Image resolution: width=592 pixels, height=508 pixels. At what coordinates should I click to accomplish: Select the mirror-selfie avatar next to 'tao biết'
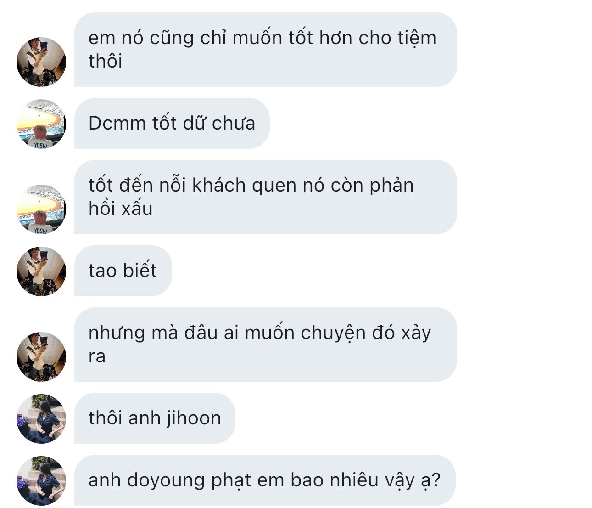tap(41, 271)
